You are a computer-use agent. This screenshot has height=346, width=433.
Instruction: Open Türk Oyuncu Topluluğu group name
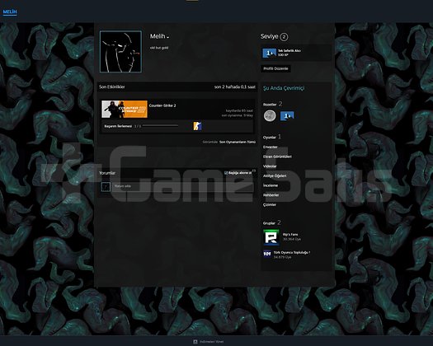point(292,252)
